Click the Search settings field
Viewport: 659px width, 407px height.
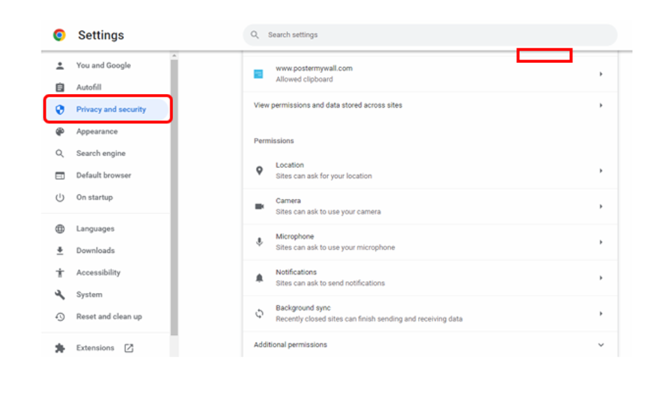[430, 35]
